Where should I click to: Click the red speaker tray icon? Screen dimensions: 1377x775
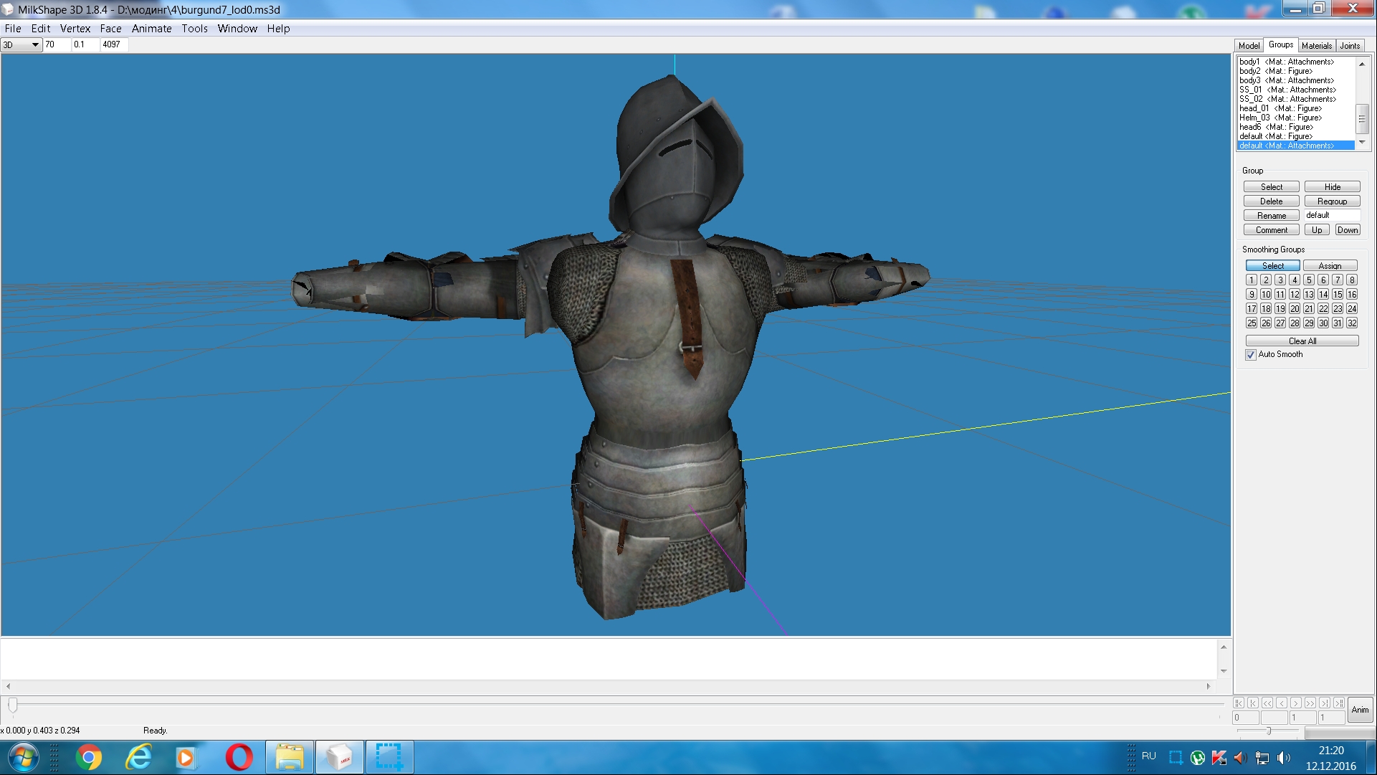coord(1240,757)
